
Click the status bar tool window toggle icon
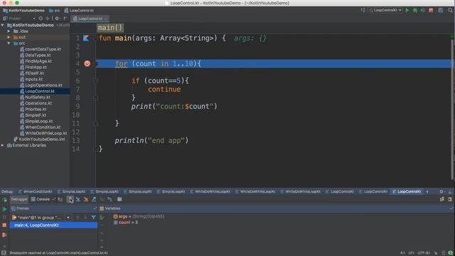(x=4, y=253)
